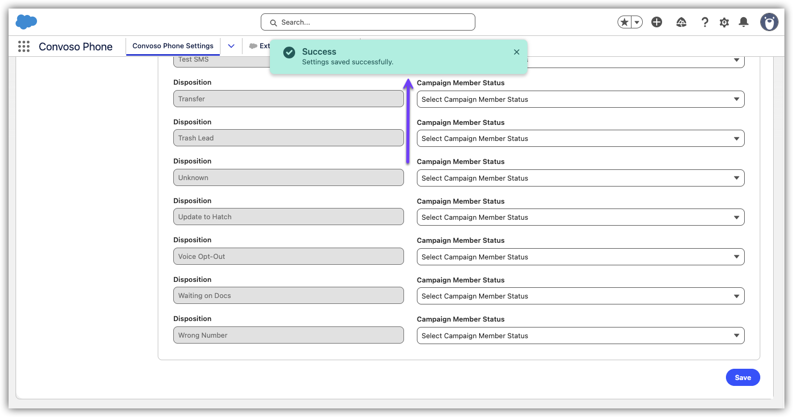The height and width of the screenshot is (417, 793).
Task: Open the Setup gear icon
Action: [724, 22]
